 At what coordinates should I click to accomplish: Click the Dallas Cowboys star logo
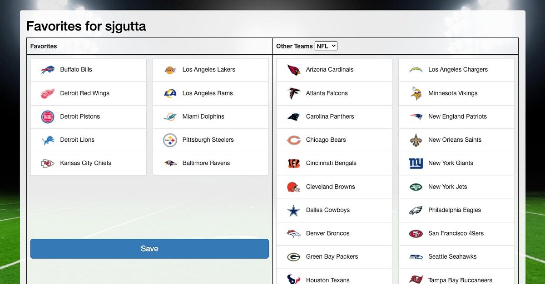[294, 210]
